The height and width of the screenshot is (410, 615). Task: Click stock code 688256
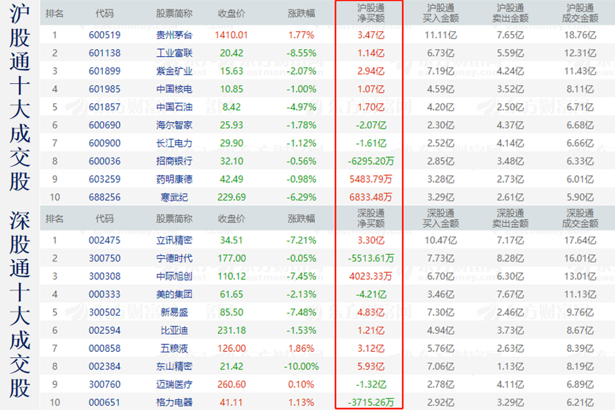[x=105, y=197]
